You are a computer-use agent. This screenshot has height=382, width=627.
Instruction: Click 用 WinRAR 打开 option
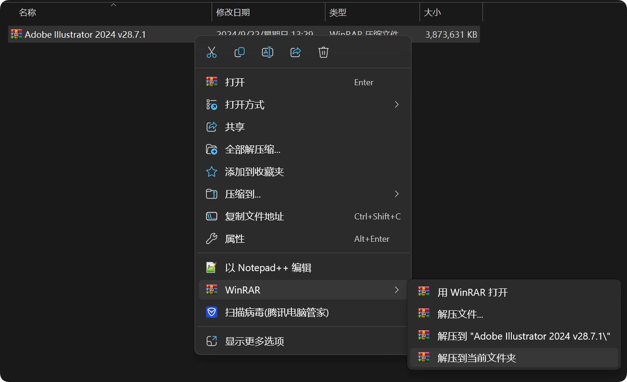pyautogui.click(x=472, y=293)
